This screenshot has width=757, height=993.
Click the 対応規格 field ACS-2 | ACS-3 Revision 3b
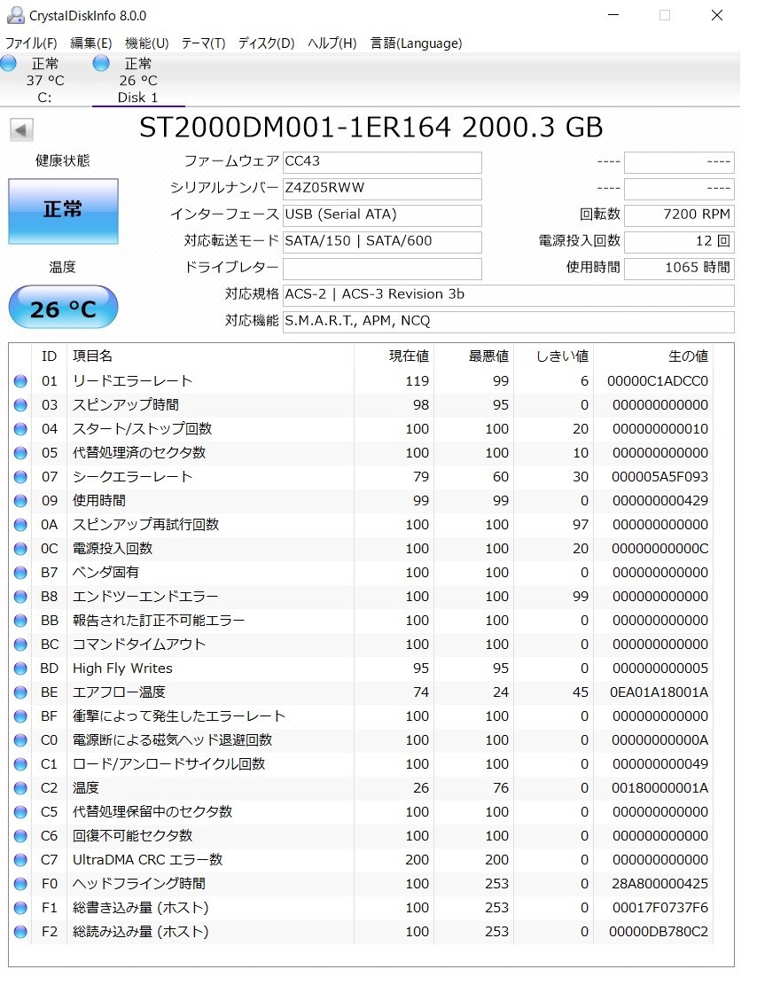[508, 295]
